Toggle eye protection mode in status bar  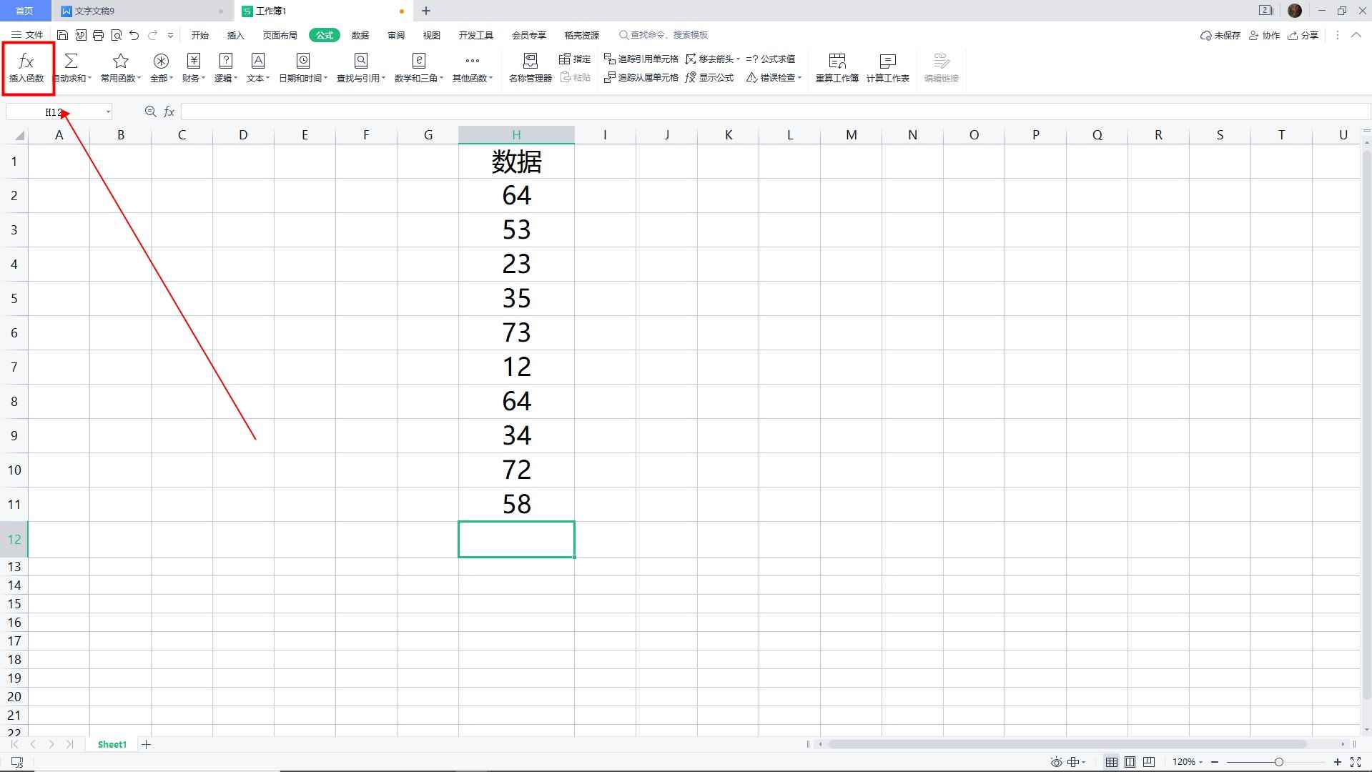click(1056, 762)
